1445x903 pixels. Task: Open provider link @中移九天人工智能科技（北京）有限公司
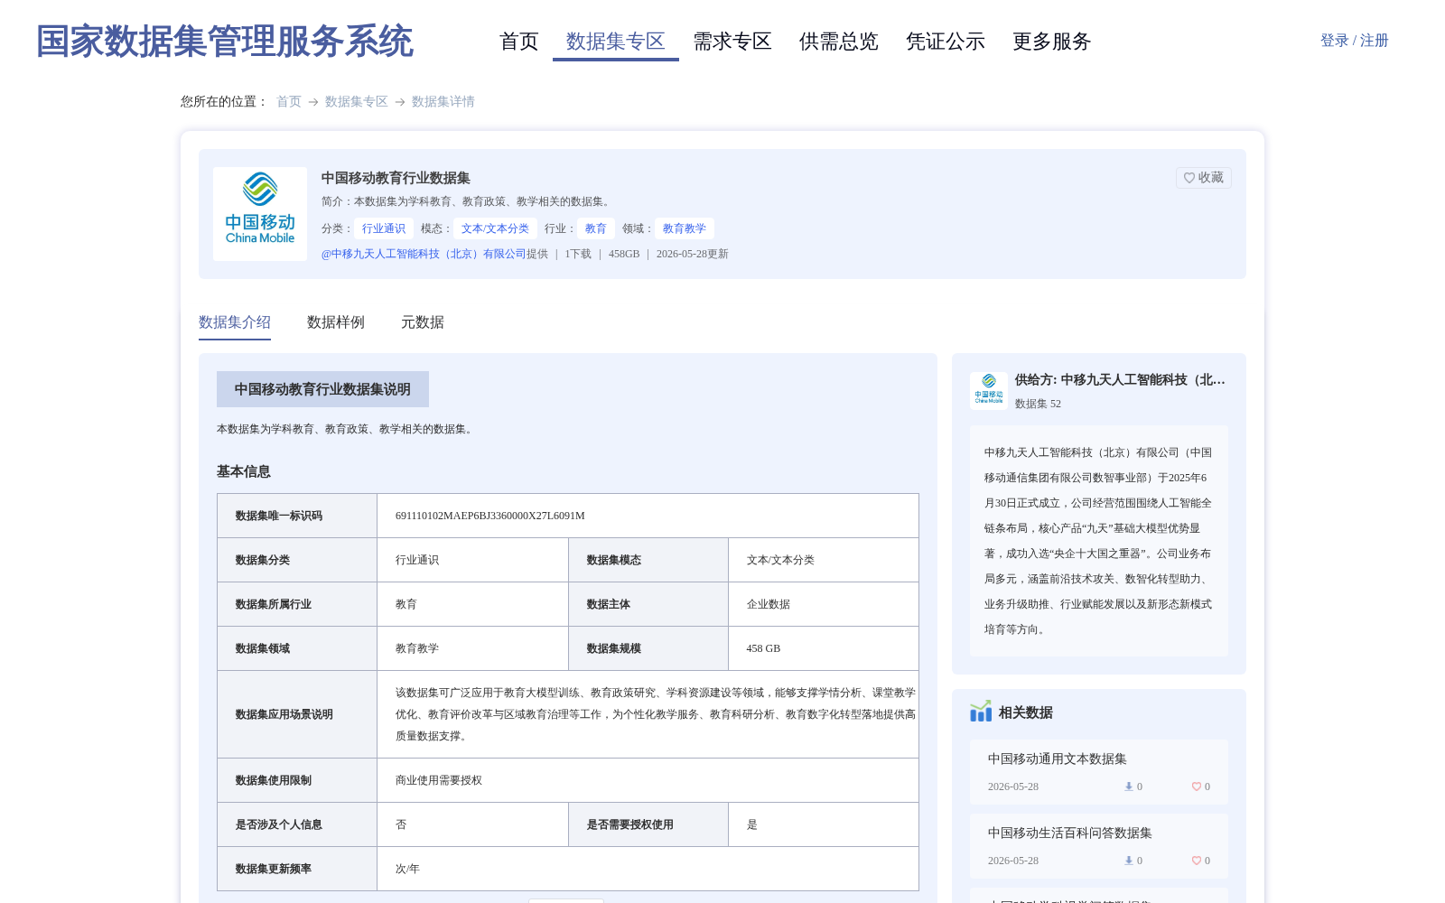coord(424,254)
